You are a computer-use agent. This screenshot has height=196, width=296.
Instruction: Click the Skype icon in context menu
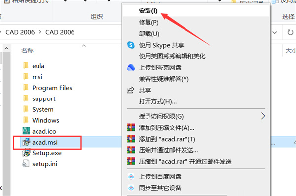coord(131,45)
